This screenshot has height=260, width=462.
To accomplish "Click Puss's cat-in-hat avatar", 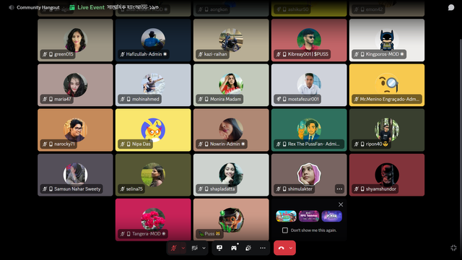I will pos(231,220).
